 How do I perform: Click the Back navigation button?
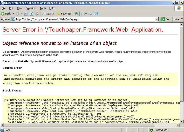pyautogui.click(x=6, y=14)
